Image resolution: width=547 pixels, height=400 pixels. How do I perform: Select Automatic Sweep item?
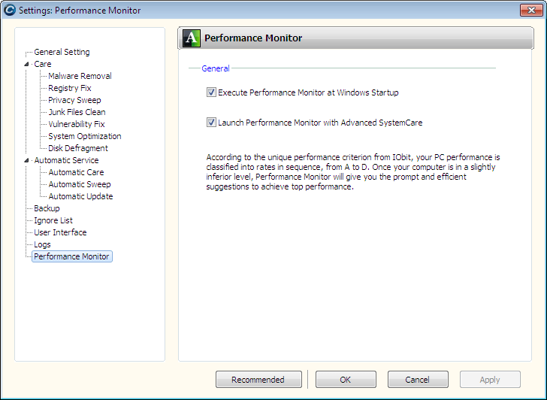[x=80, y=184]
